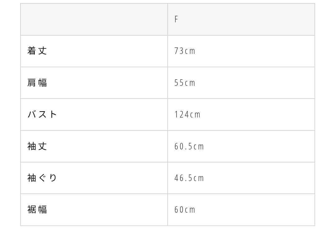Click the digits 46.5 in the armhole measurement

click(183, 178)
